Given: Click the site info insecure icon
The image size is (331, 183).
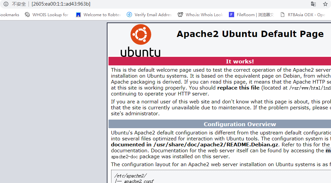Looking at the screenshot, I should pos(6,4).
